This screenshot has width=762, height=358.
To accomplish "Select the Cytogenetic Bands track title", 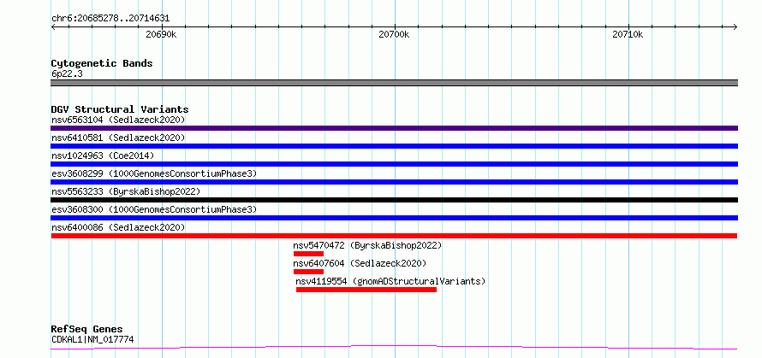I will coord(102,63).
